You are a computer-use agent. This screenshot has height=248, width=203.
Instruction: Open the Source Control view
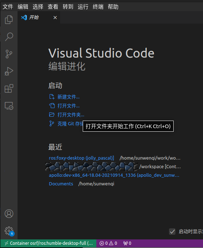[9, 54]
